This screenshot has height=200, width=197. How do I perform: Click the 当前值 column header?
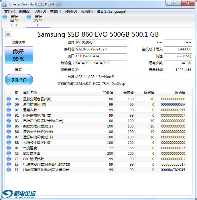(104, 93)
